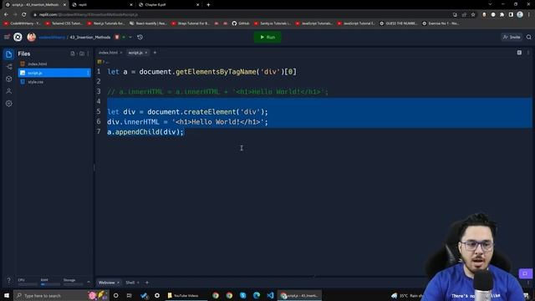Image resolution: width=535 pixels, height=301 pixels.
Task: Open the GUESS THE NUMBE... bookmark
Action: 399,23
